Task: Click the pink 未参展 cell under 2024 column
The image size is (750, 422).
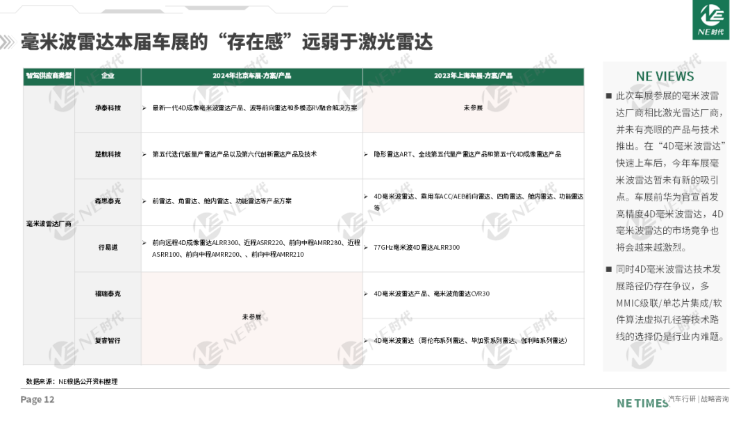Action: [251, 317]
